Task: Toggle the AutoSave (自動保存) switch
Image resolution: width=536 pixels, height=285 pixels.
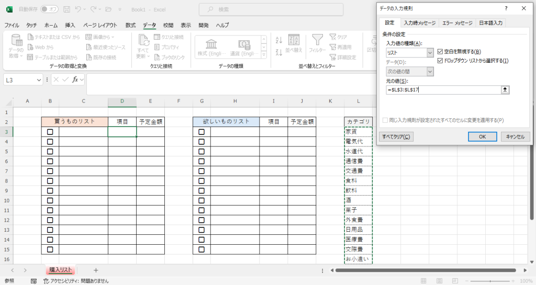Action: click(49, 9)
